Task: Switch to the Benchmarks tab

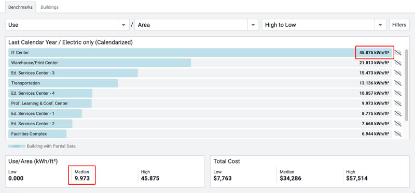Action: point(20,7)
